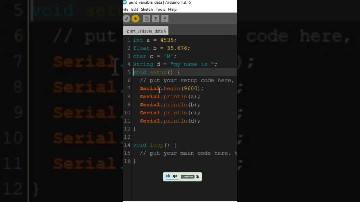Open the Sketch menu
360x202 pixels.
pyautogui.click(x=147, y=9)
